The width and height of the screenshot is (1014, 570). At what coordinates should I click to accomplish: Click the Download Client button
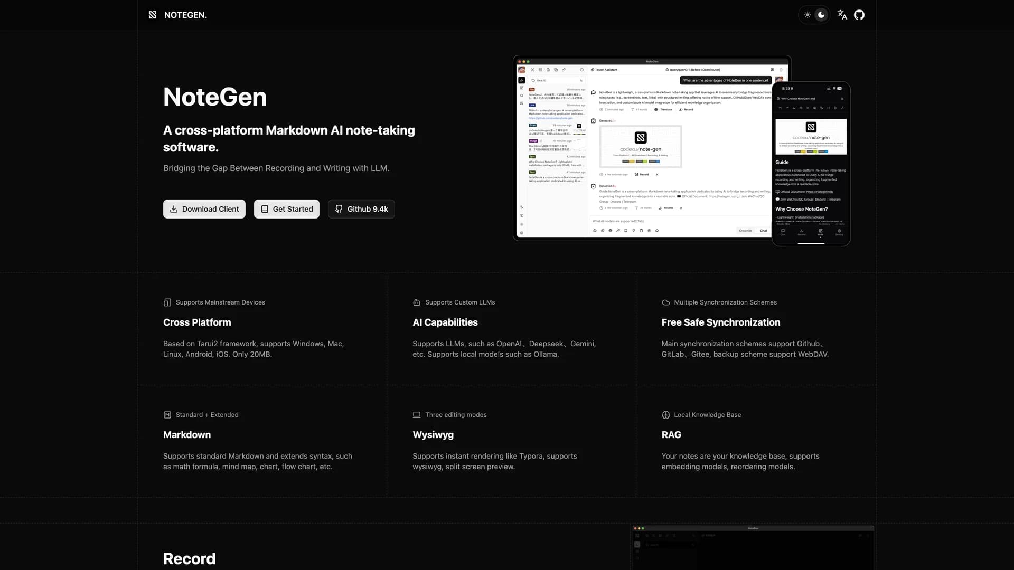pos(204,209)
